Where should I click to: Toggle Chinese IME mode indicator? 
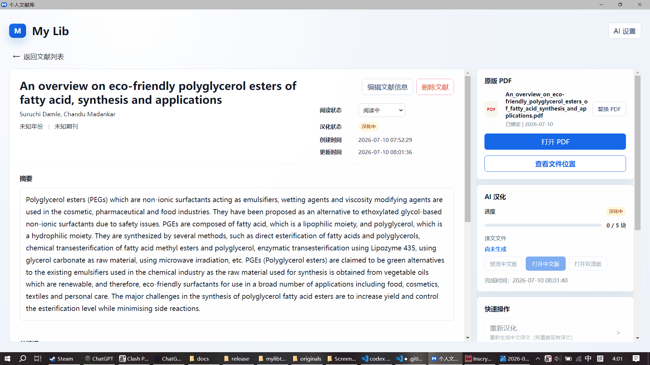[588, 359]
